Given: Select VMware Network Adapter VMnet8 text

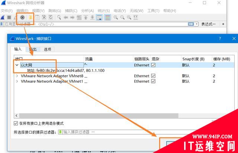Looking at the screenshot, I should click(52, 76).
